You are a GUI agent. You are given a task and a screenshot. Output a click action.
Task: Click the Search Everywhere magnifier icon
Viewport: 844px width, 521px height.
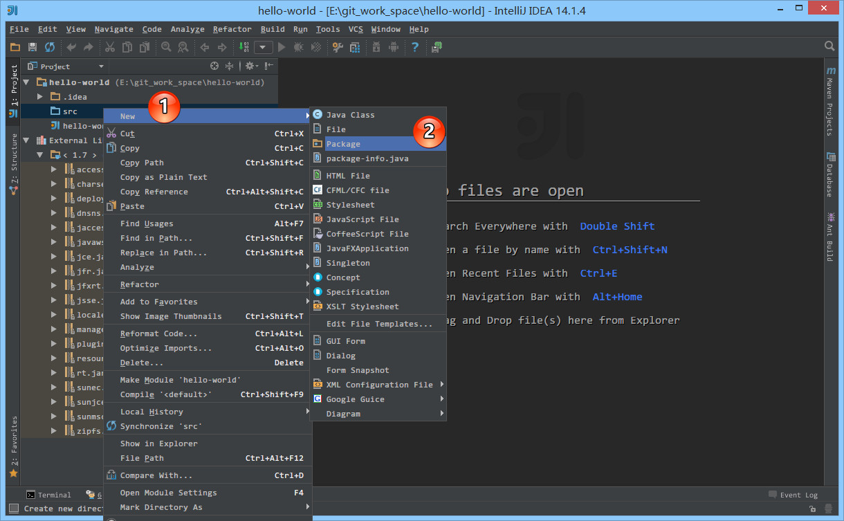click(829, 47)
